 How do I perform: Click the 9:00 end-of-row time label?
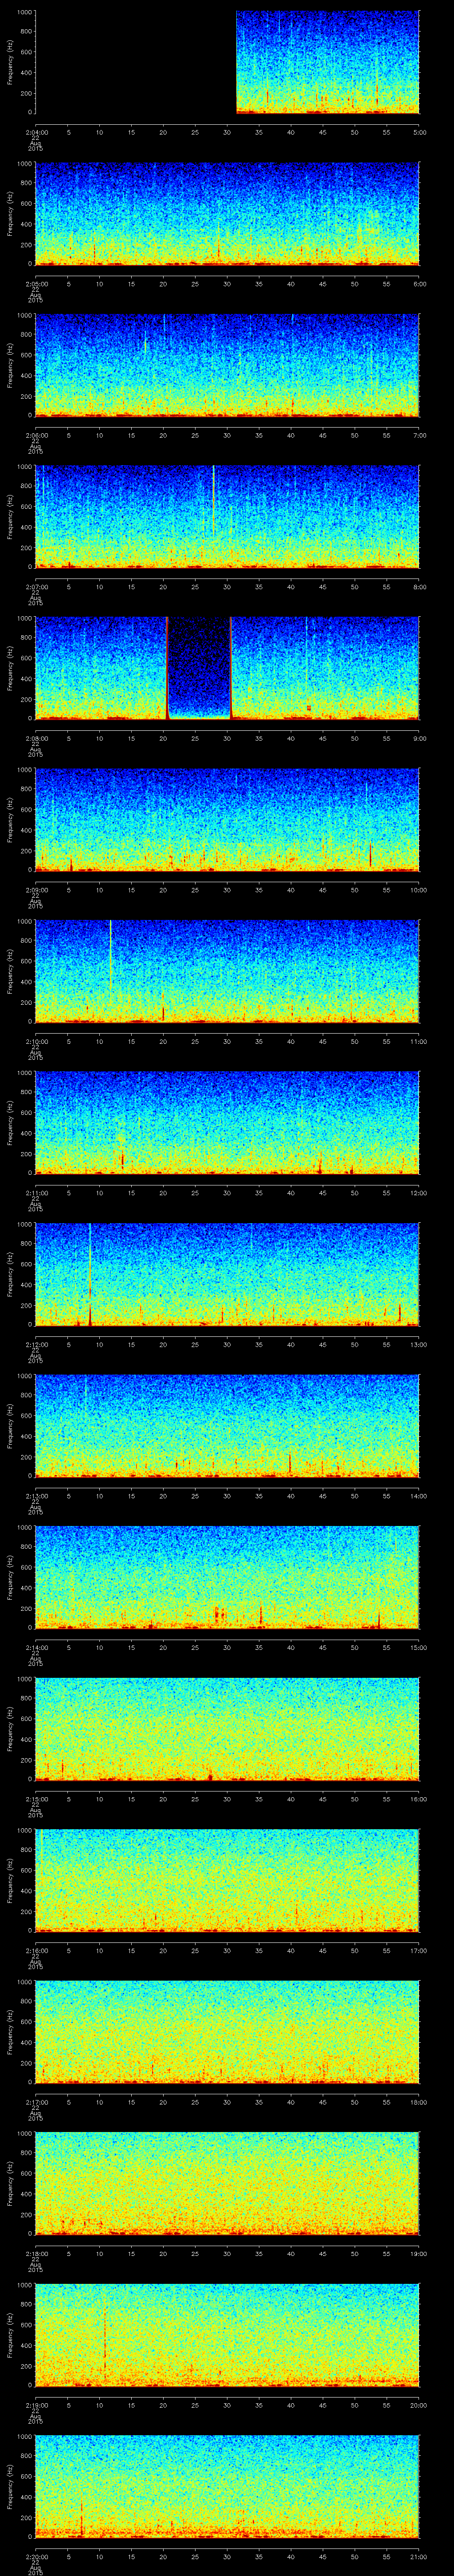point(419,738)
